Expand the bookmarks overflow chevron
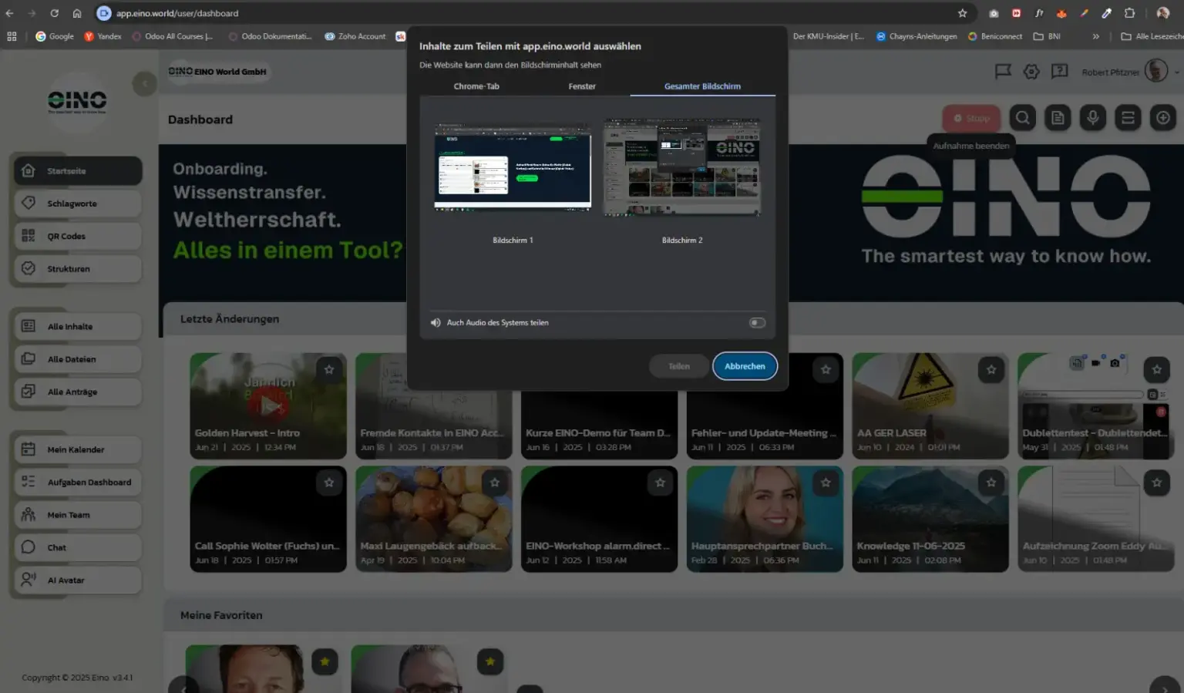The image size is (1184, 693). coord(1095,36)
